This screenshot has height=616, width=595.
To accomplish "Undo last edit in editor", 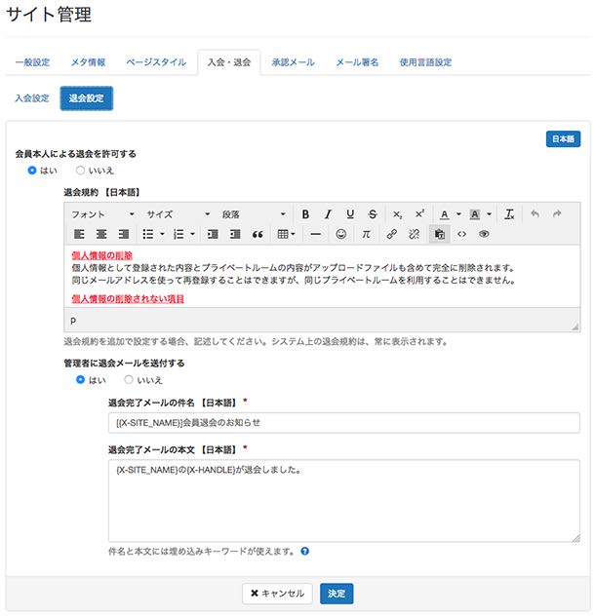I will click(535, 214).
